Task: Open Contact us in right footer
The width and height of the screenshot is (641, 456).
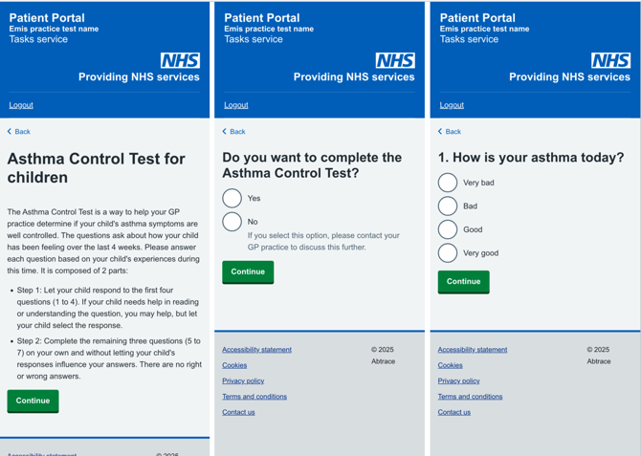Action: [454, 412]
